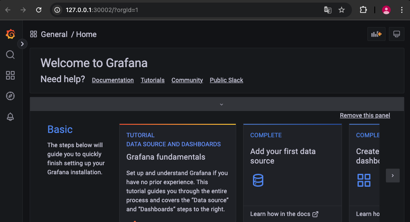This screenshot has height=222, width=410.
Task: Open the Explore compass icon
Action: [10, 96]
